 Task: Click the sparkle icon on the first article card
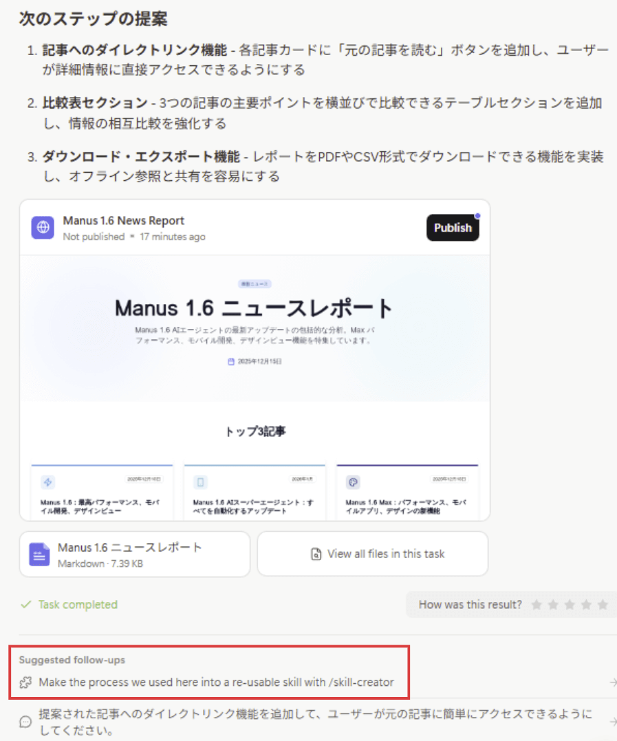pyautogui.click(x=47, y=482)
